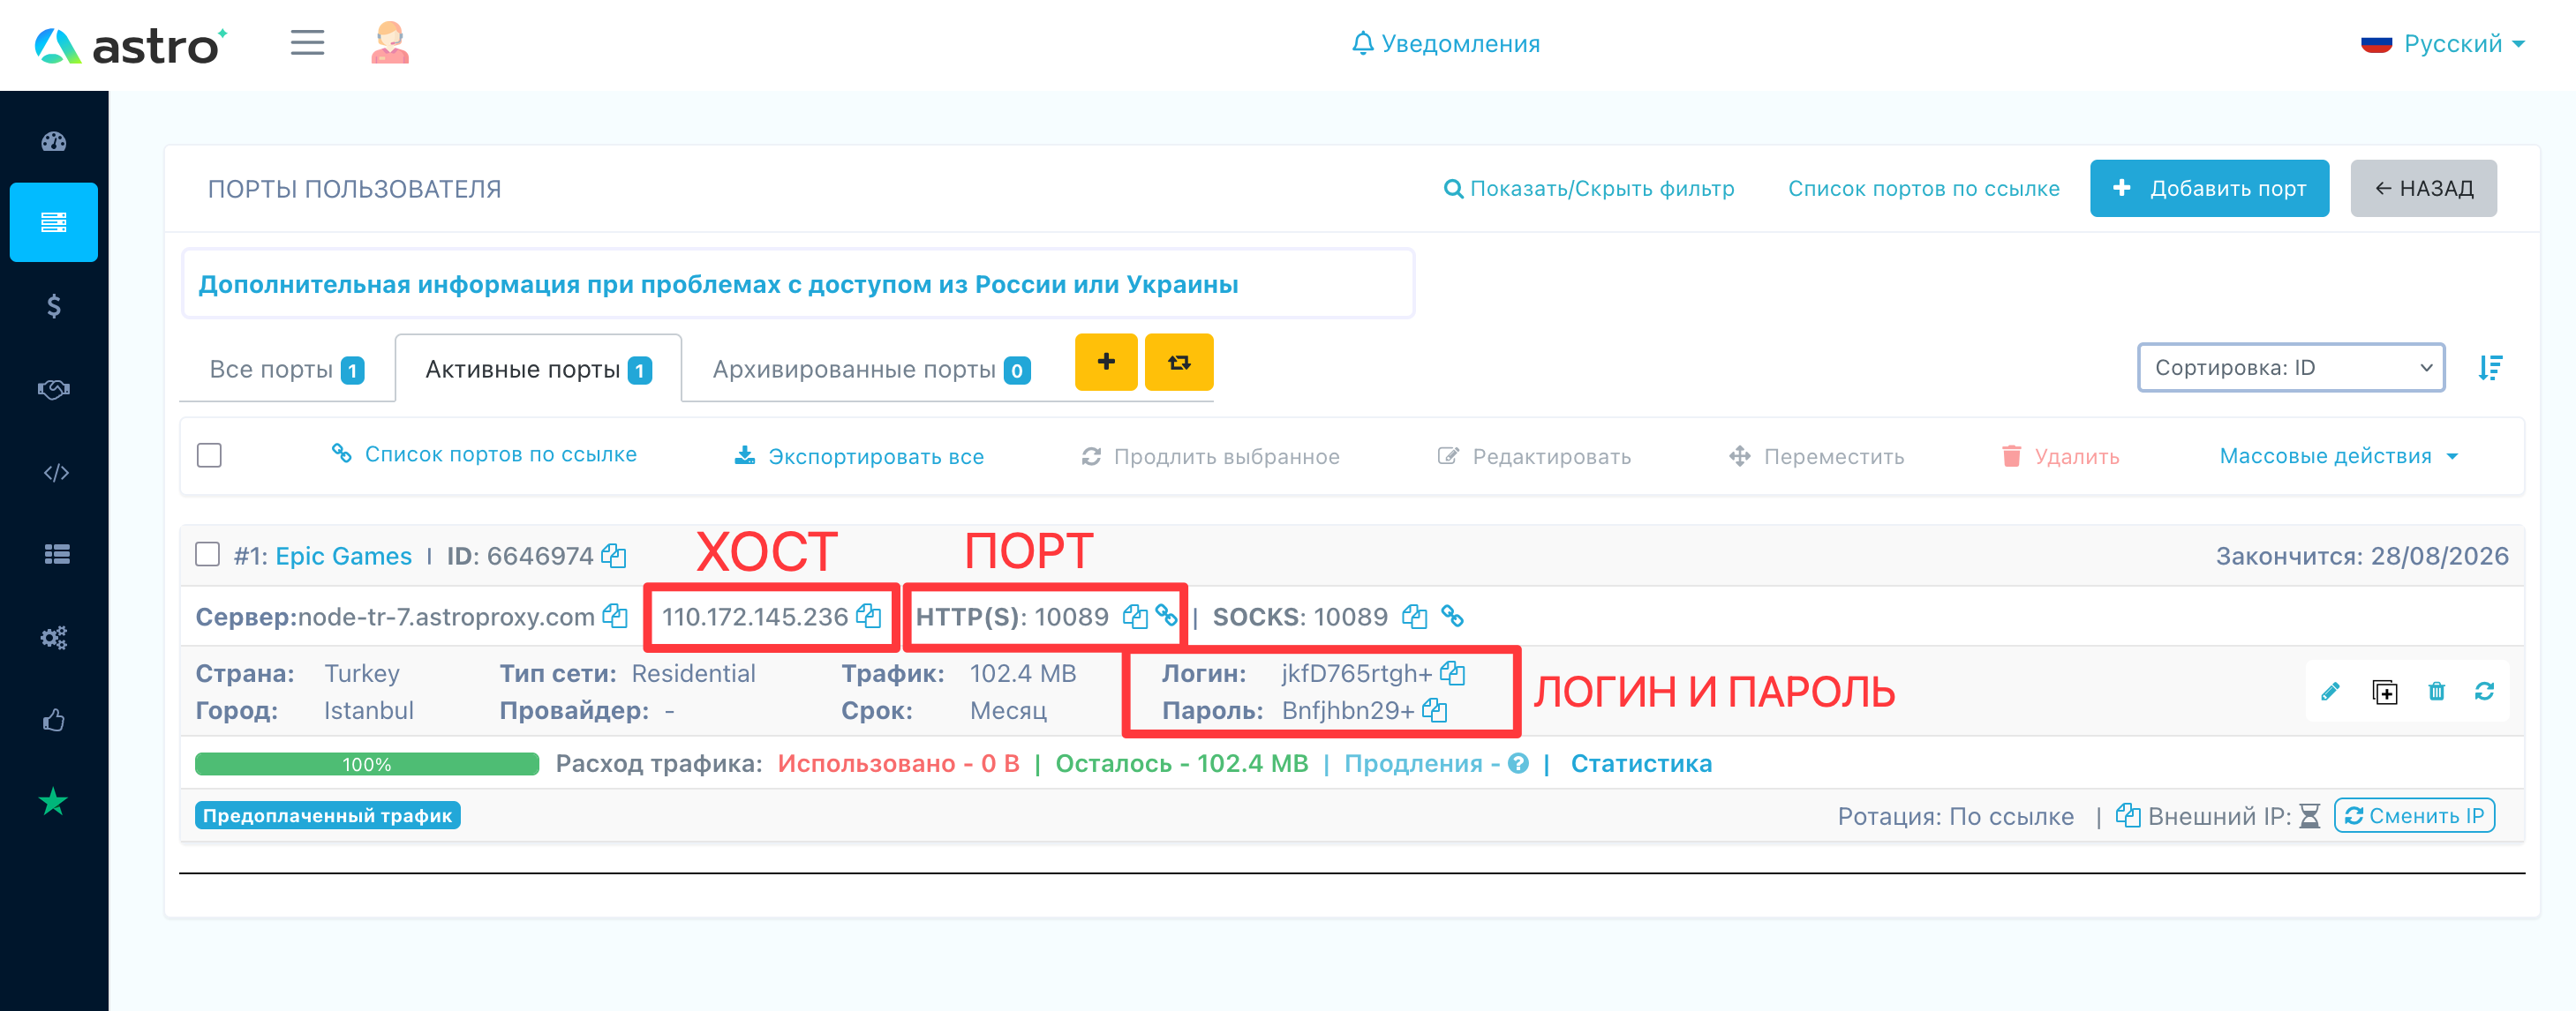This screenshot has height=1011, width=2576.
Task: Click Переместить in the toolbar
Action: [1816, 455]
